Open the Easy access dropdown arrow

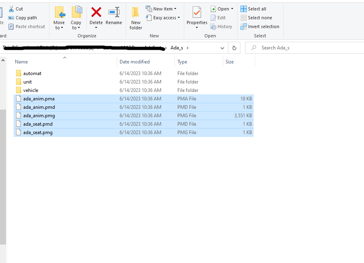[x=179, y=18]
